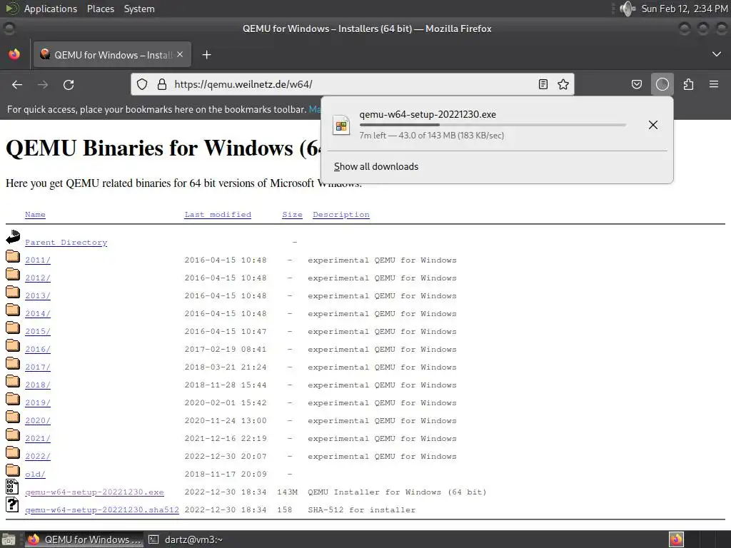Toggle the downloads progress toolbar button
The height and width of the screenshot is (548, 731).
point(662,84)
